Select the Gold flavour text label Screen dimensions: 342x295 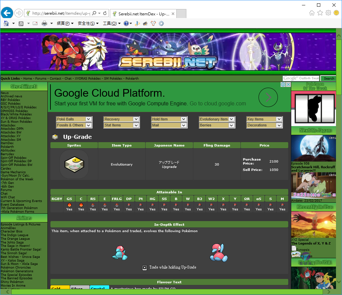pos(60,287)
